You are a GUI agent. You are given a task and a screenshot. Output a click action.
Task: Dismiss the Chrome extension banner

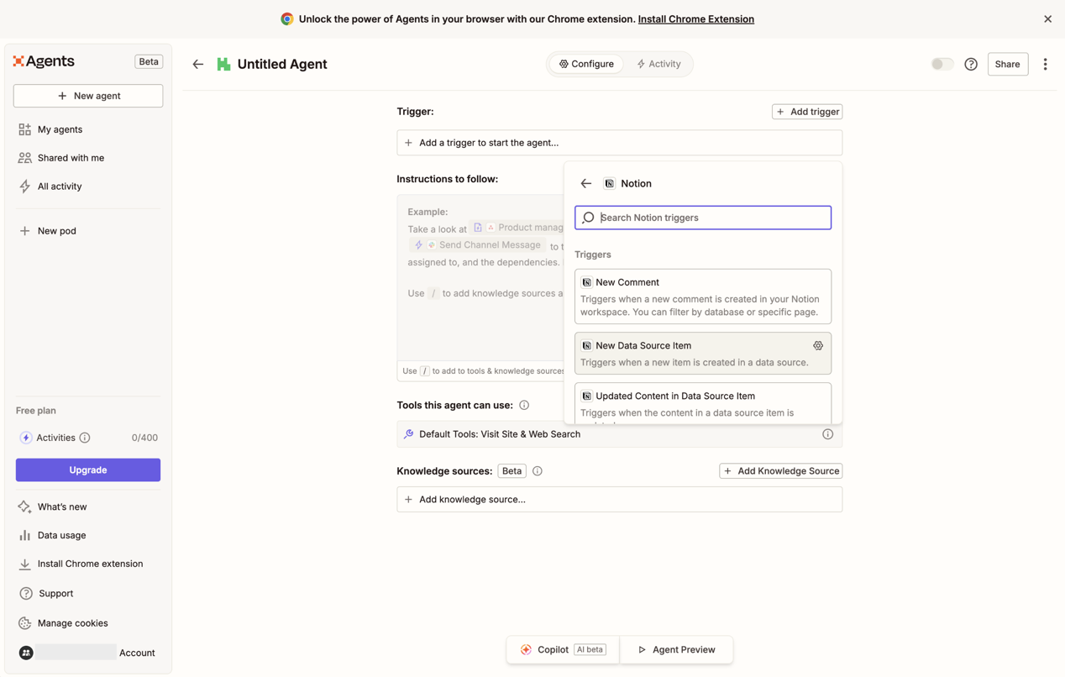click(x=1047, y=18)
